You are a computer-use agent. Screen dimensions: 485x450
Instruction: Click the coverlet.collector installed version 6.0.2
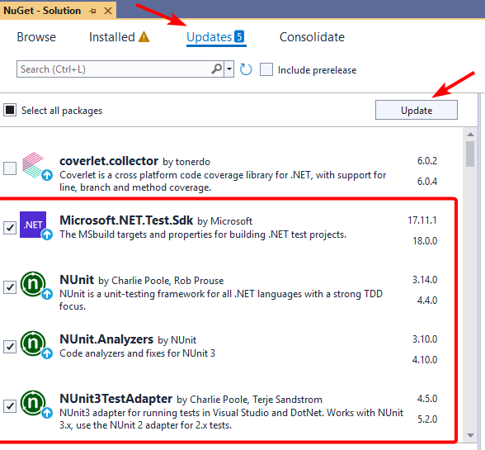click(x=427, y=161)
